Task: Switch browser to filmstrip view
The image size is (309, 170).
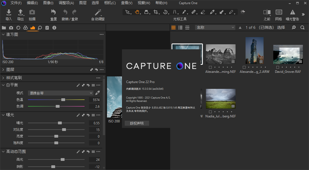Action: click(x=187, y=28)
